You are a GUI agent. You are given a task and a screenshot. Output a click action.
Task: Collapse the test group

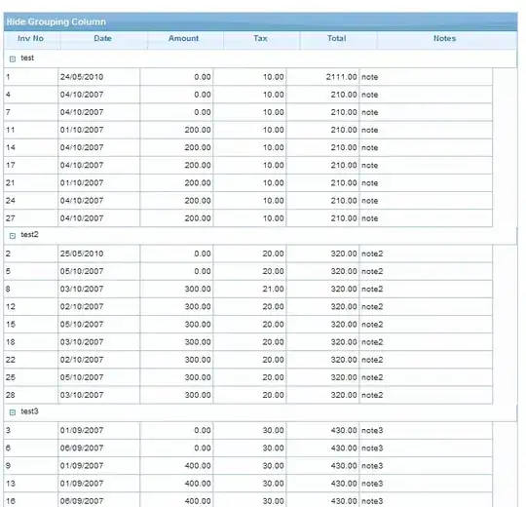point(13,58)
